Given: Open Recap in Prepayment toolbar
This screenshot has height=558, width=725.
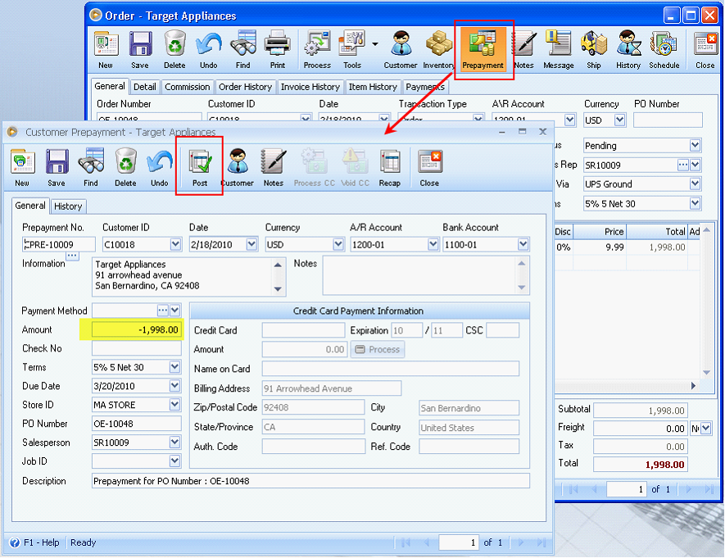Looking at the screenshot, I should [390, 168].
